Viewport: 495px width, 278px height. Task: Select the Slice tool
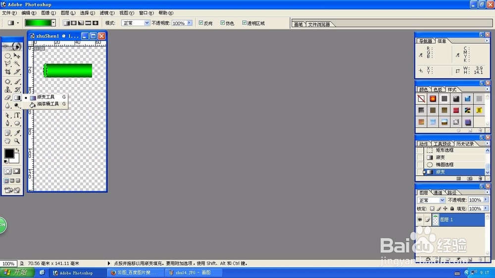17,72
